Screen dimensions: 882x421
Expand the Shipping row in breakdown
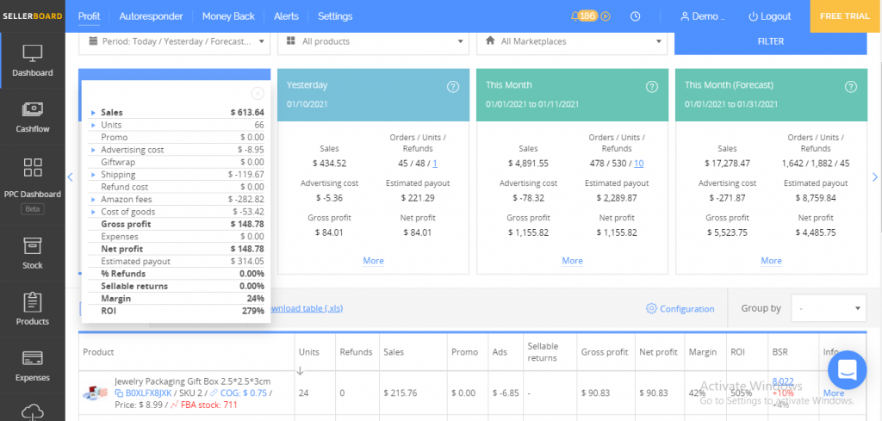point(93,175)
